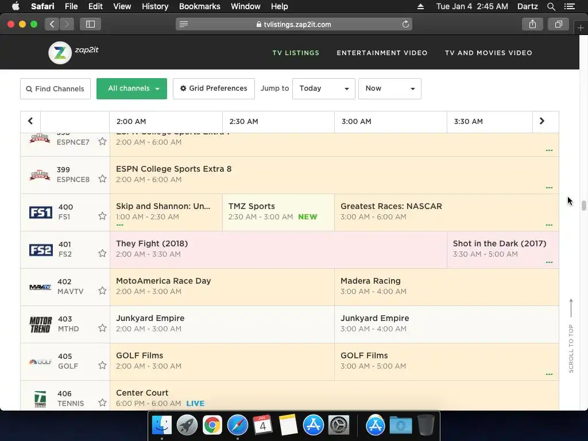
Task: Click the zap2it logo
Action: 73,52
